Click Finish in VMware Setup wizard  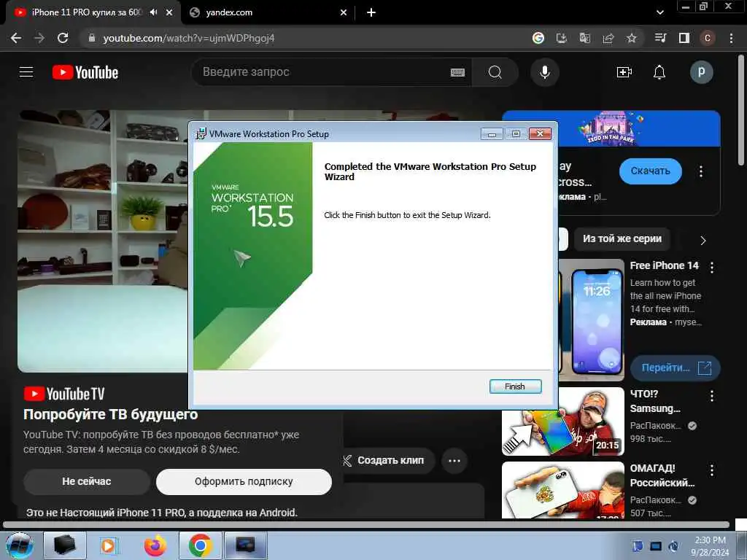(515, 386)
